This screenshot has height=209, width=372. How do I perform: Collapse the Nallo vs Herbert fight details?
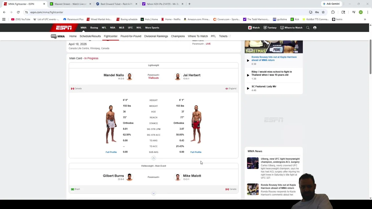(153, 158)
